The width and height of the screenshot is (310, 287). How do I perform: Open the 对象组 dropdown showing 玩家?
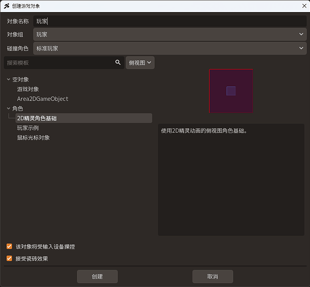pos(170,34)
